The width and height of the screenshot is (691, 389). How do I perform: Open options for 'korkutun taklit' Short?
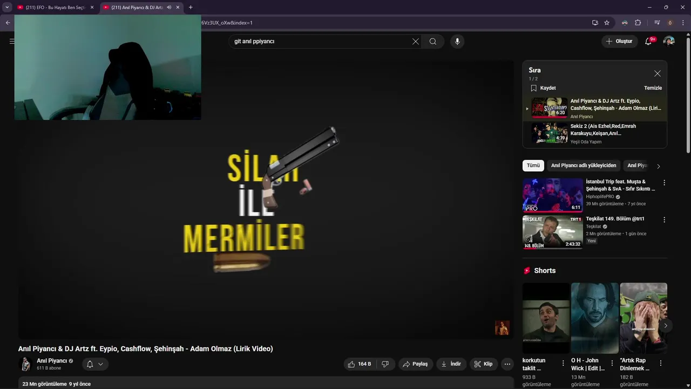click(563, 363)
